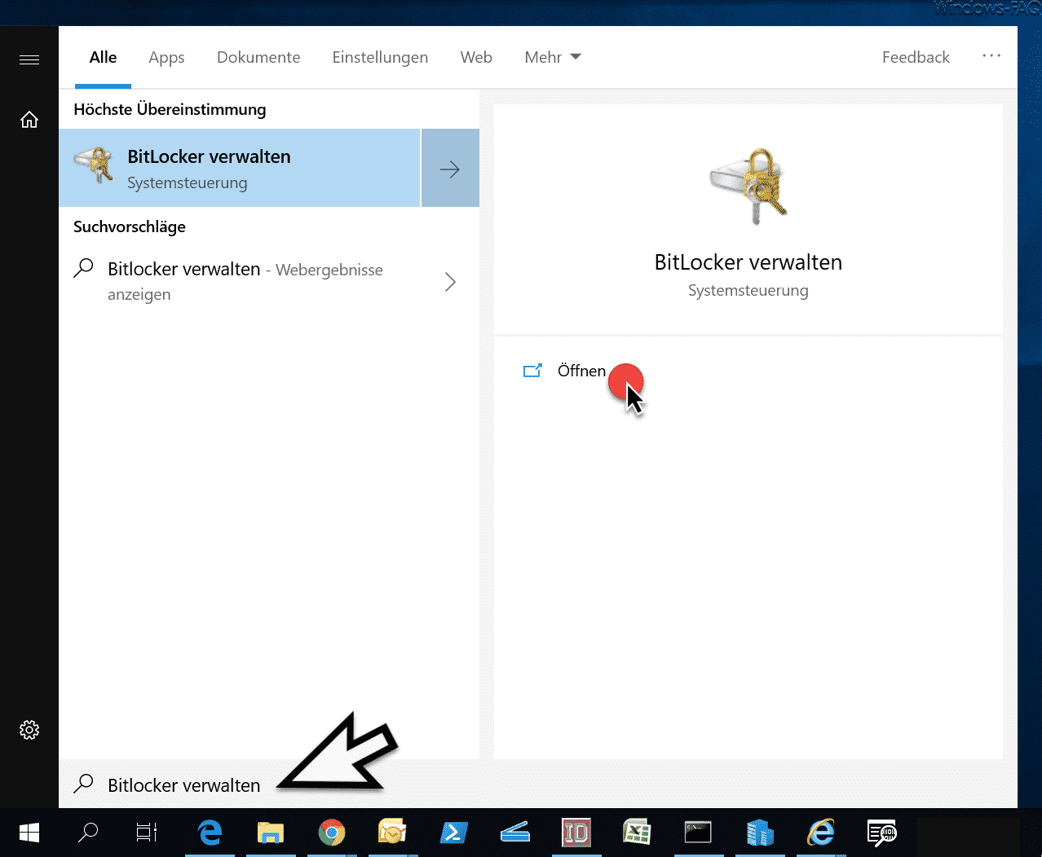Click the open icon beside Öffnen
Screen dimensions: 1042x857
click(532, 371)
